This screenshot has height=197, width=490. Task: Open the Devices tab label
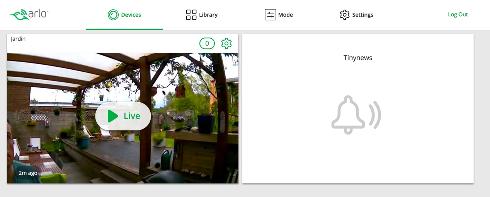(x=131, y=15)
